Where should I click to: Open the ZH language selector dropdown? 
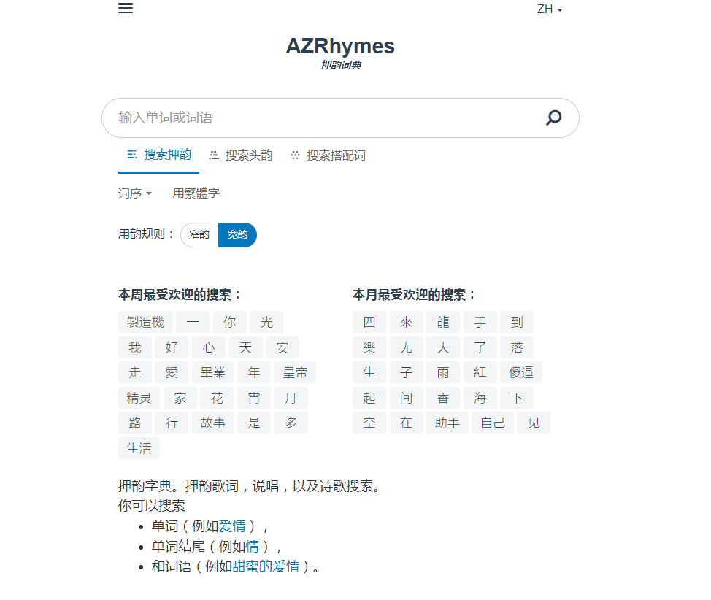pyautogui.click(x=550, y=9)
